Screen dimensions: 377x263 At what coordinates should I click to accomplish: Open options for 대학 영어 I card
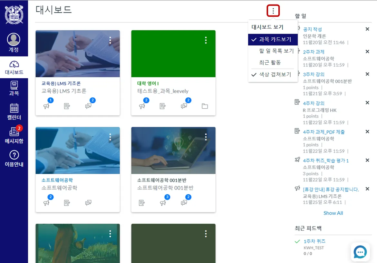coord(206,40)
